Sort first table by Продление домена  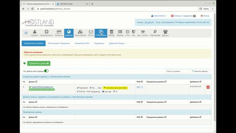(156, 82)
